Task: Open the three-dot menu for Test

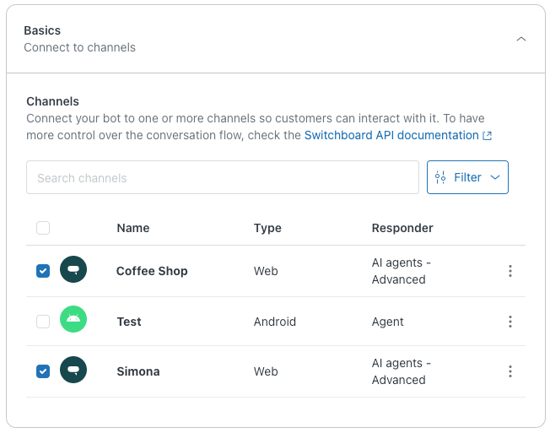Action: pyautogui.click(x=510, y=322)
